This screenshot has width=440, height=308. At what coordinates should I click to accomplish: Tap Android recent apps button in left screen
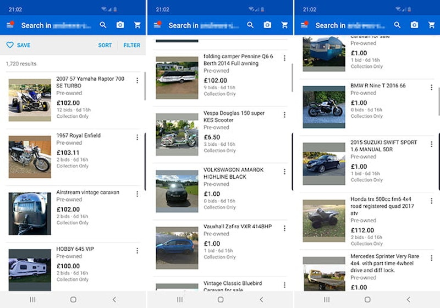coord(32,300)
